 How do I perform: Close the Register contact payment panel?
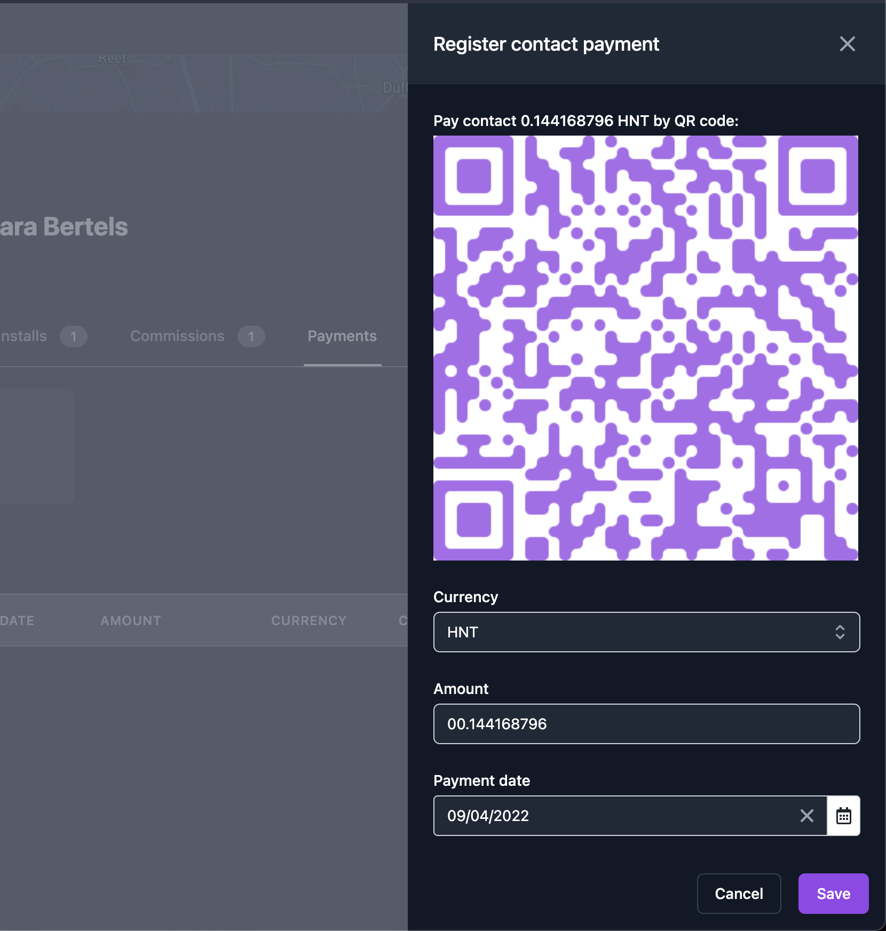click(848, 44)
